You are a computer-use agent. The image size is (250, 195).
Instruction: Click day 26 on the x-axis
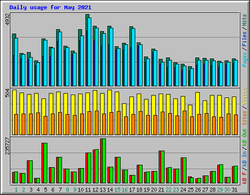[x=198, y=190]
